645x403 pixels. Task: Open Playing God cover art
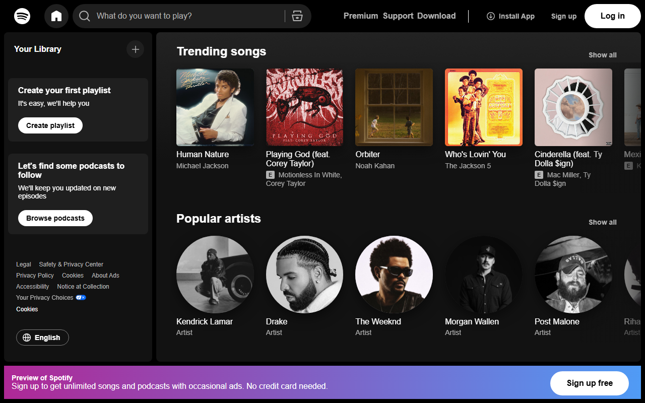pyautogui.click(x=305, y=107)
